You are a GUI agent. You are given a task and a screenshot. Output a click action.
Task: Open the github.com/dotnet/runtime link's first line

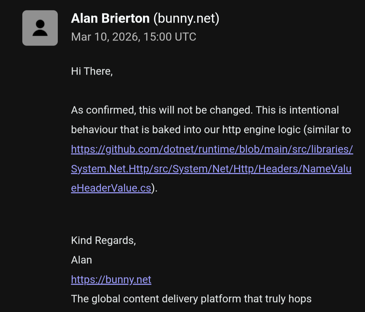point(212,149)
